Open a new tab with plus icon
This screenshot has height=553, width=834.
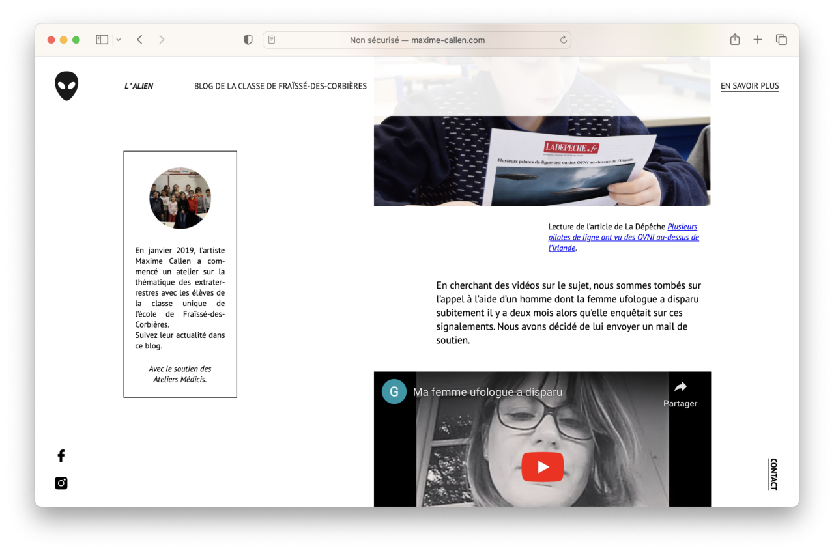point(758,40)
